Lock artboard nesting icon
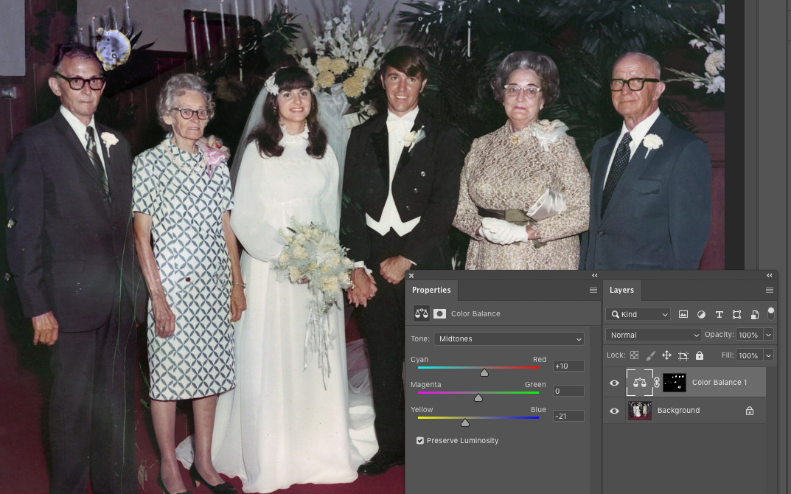This screenshot has height=494, width=791. pos(683,355)
